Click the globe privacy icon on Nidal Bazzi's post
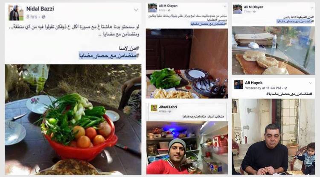 click(44, 17)
